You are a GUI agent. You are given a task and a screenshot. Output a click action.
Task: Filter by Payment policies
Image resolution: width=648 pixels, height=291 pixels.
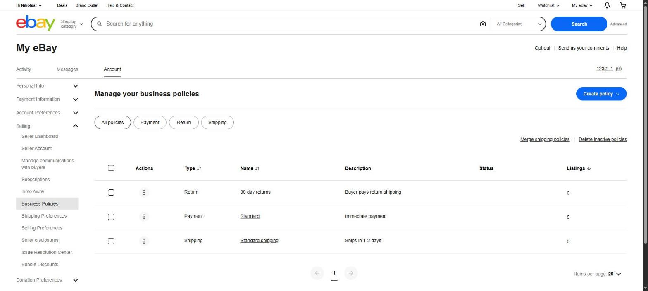150,123
